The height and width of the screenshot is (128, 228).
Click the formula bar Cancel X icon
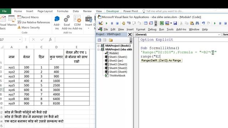33,39
